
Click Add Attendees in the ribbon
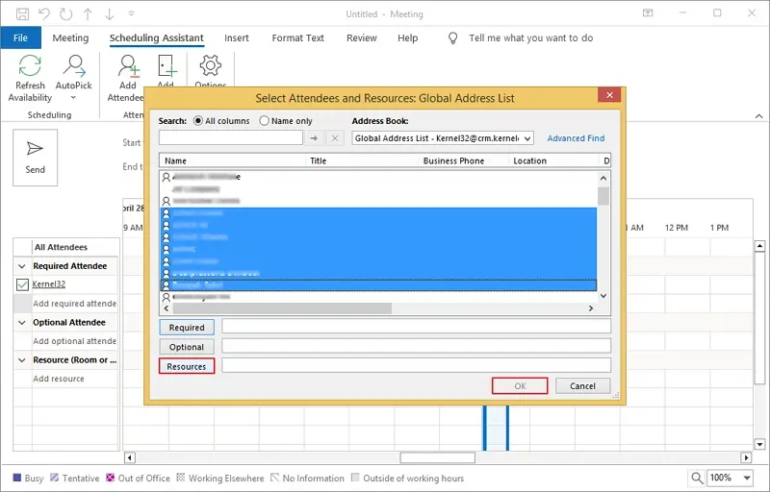click(126, 79)
